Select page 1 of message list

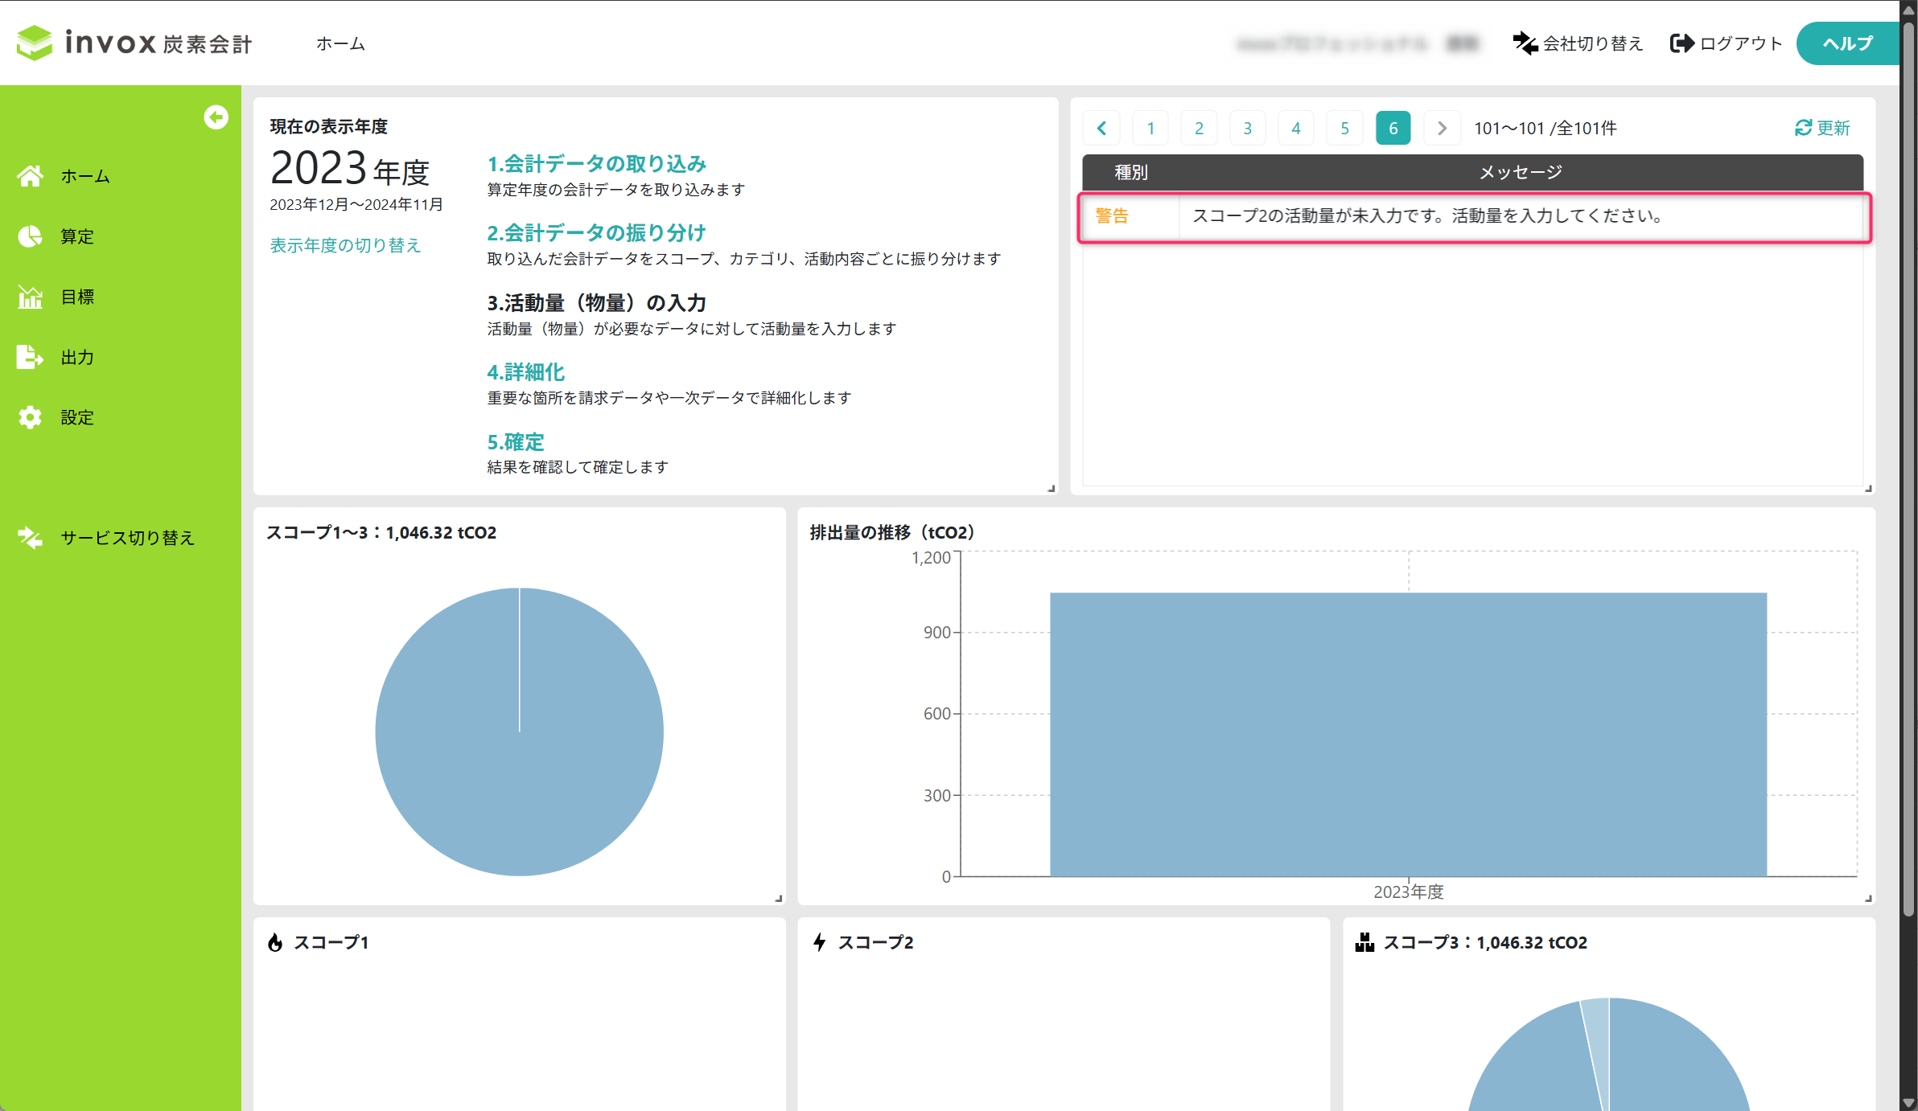click(x=1150, y=128)
